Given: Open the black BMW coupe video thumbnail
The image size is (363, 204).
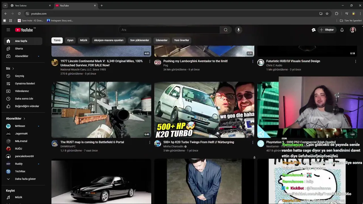Looking at the screenshot, I should coord(101,181).
